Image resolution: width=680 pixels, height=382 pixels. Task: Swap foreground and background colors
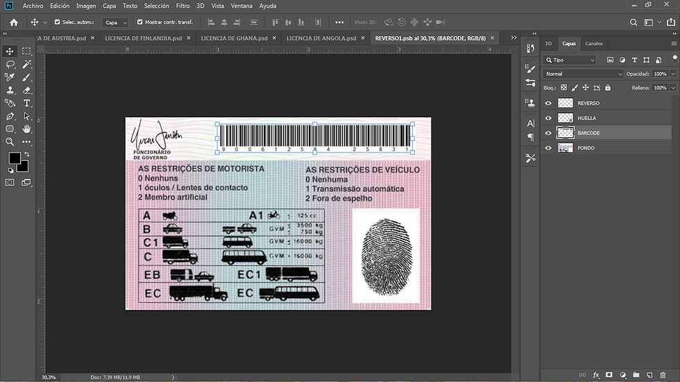click(27, 154)
